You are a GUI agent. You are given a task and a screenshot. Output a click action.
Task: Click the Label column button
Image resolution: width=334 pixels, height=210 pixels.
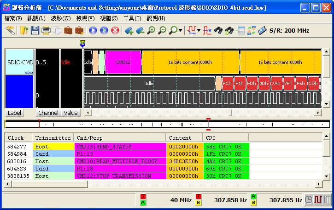click(14, 113)
